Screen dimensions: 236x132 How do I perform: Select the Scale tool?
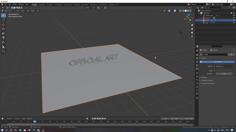[x=3, y=33]
